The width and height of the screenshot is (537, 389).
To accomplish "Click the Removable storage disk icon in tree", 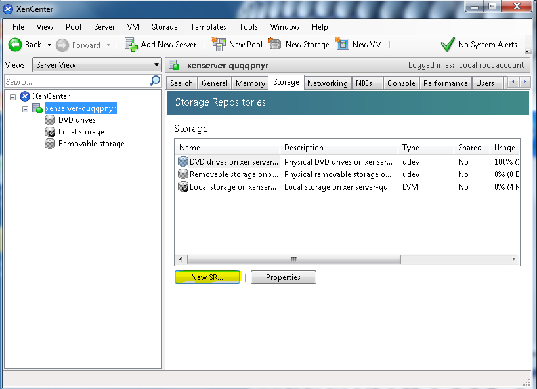I will click(x=50, y=144).
